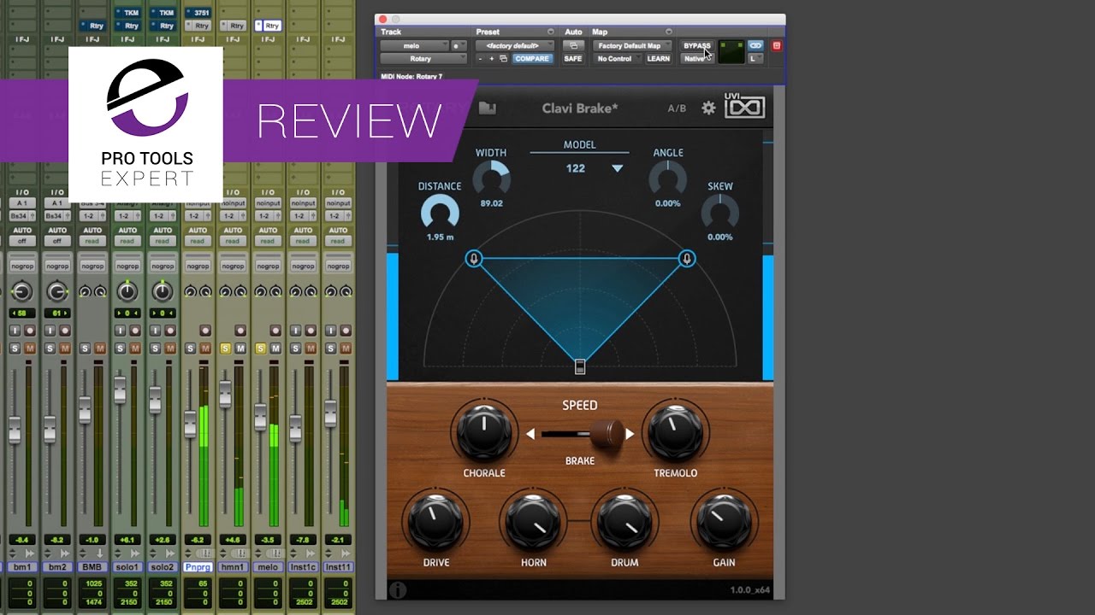The height and width of the screenshot is (615, 1095).
Task: Click the channel link icon in plugin header
Action: point(755,45)
